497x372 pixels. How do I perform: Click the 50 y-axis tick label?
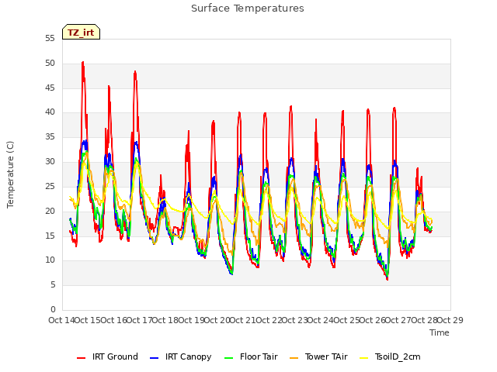[50, 64]
